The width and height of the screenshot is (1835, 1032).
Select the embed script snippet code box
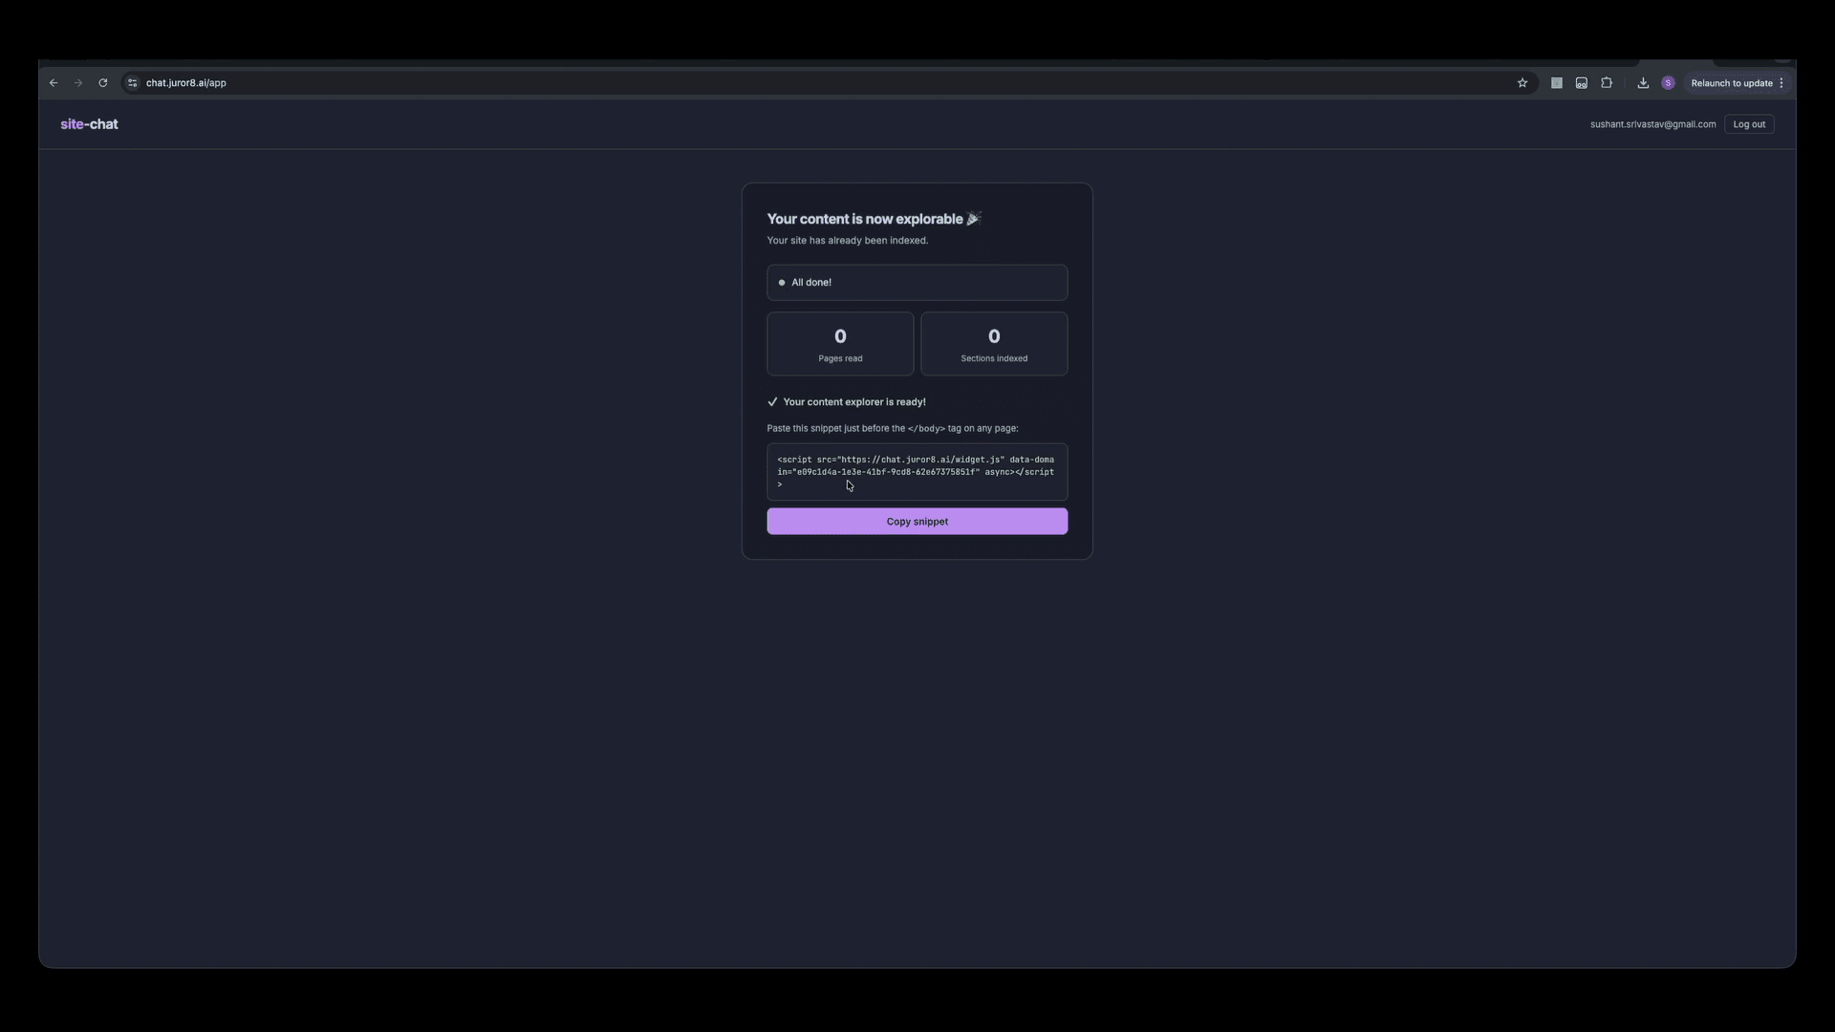(917, 471)
